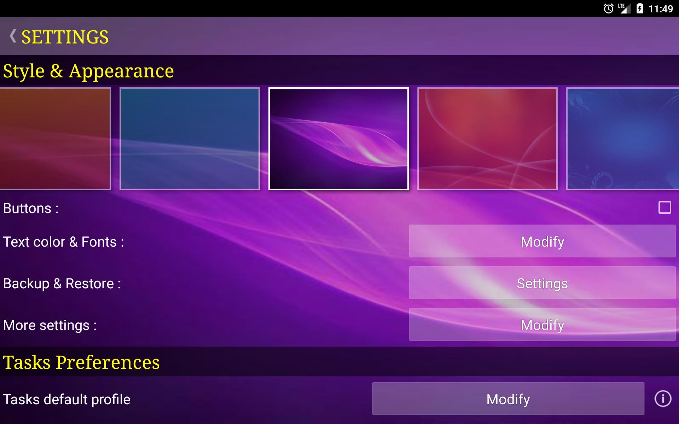Open Backup & Restore Settings button
Screen dimensions: 679x424
point(542,283)
